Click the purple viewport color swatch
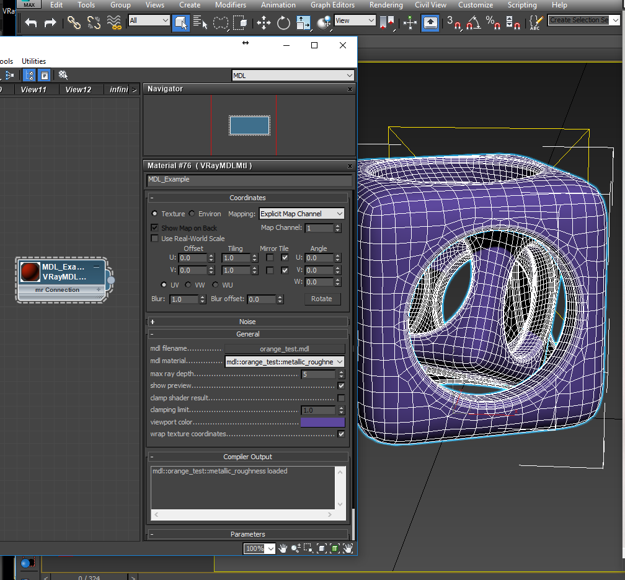The height and width of the screenshot is (580, 625). tap(322, 422)
